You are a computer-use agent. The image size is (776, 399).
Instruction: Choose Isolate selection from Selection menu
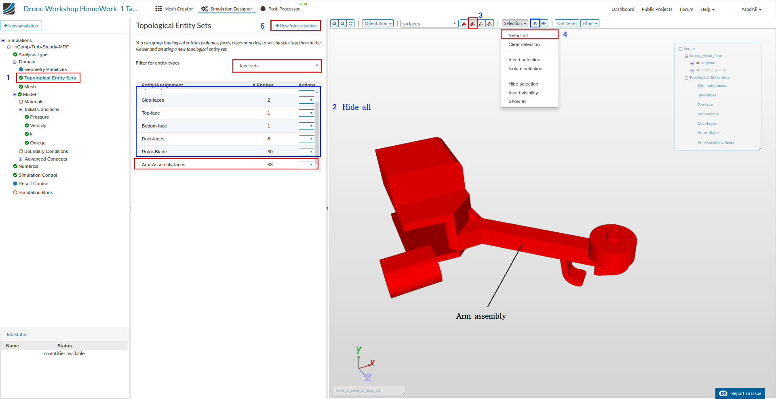(529, 69)
